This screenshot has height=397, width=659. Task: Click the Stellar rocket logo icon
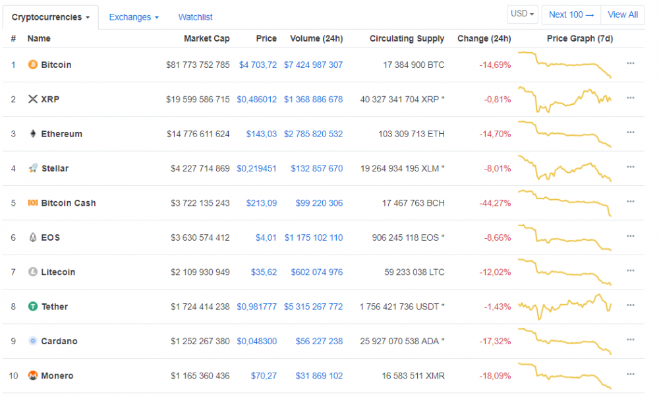point(33,168)
